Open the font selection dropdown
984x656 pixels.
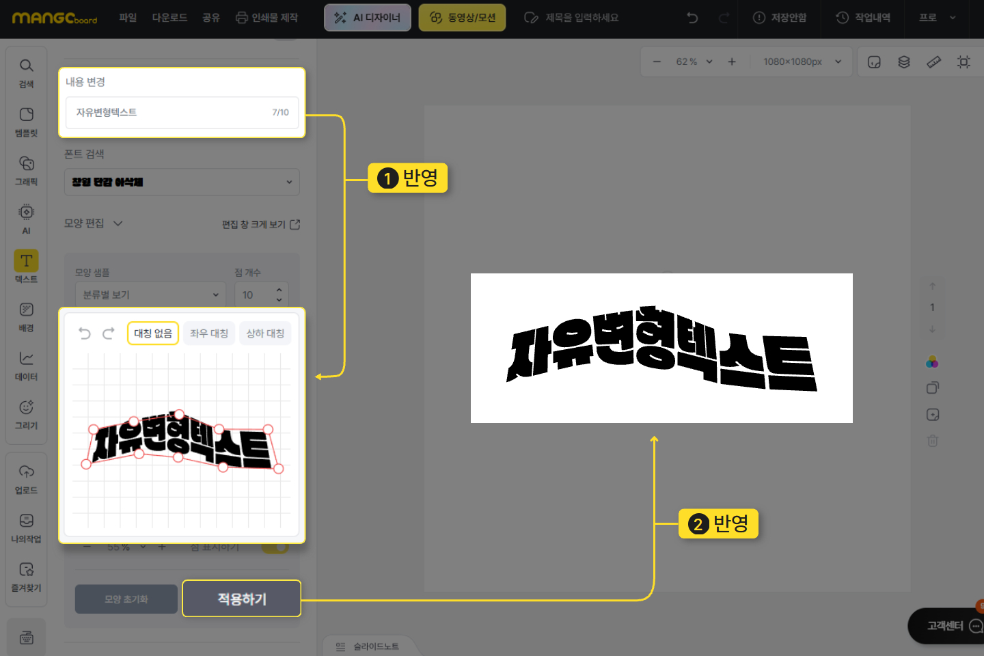182,182
